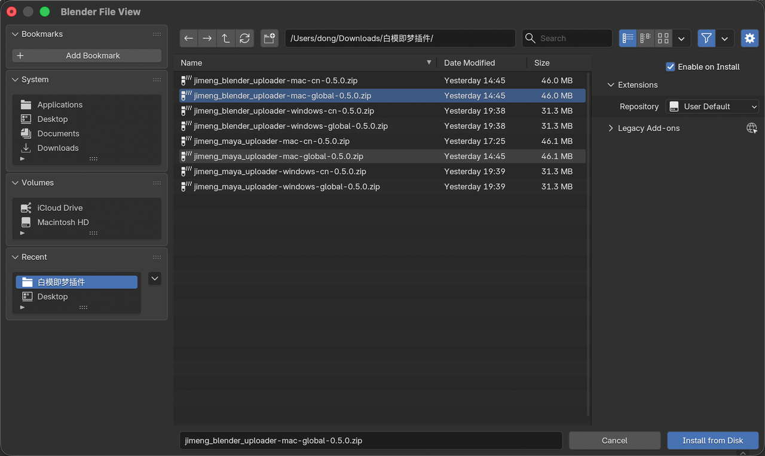Image resolution: width=765 pixels, height=456 pixels.
Task: Refresh the file list
Action: pos(244,38)
